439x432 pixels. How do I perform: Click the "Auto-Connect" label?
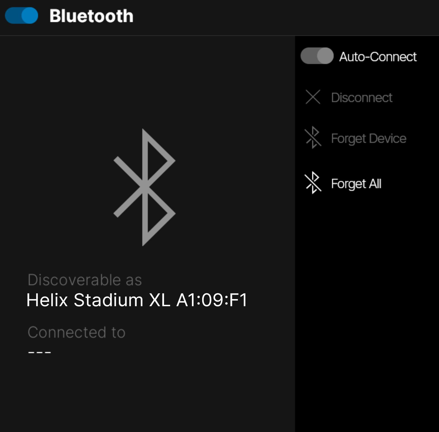point(378,56)
